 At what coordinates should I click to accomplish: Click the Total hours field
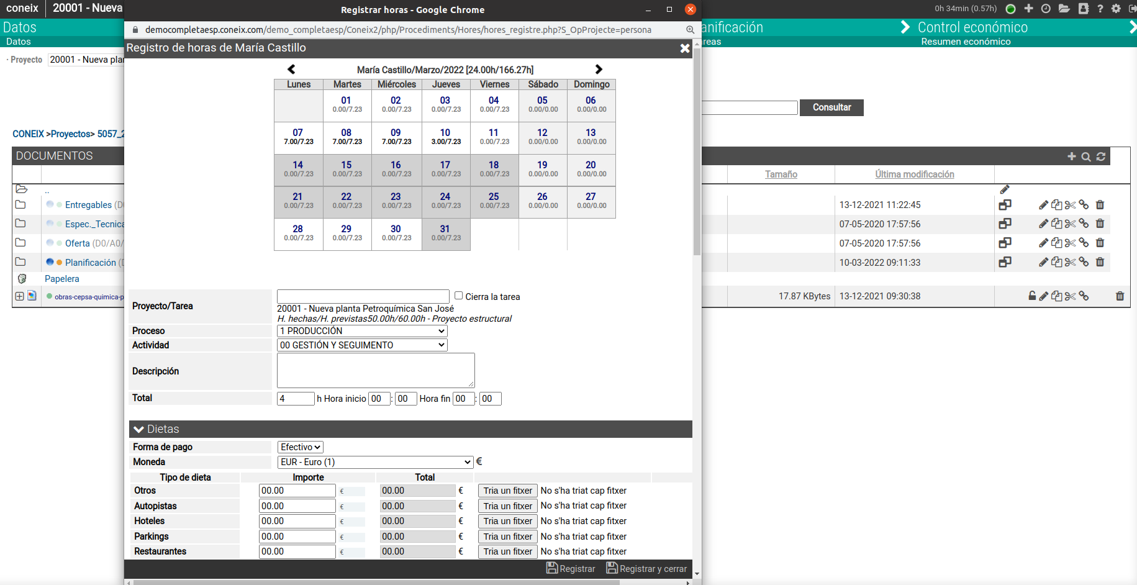(296, 399)
